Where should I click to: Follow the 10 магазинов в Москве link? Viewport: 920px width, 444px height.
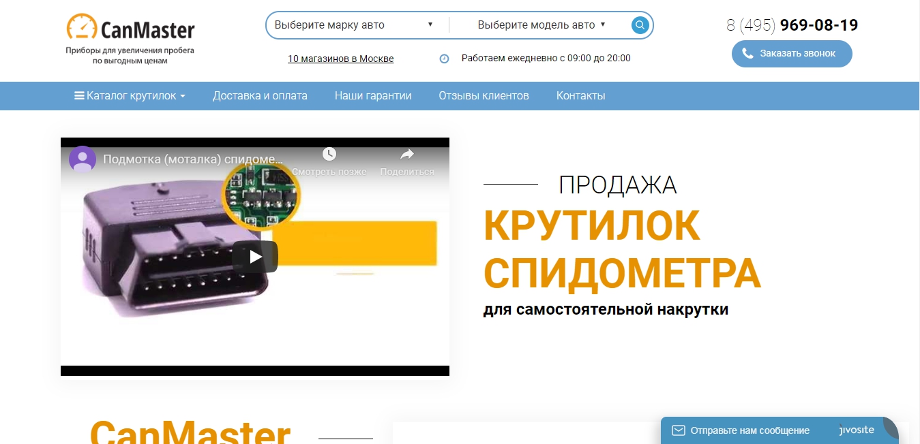point(340,59)
